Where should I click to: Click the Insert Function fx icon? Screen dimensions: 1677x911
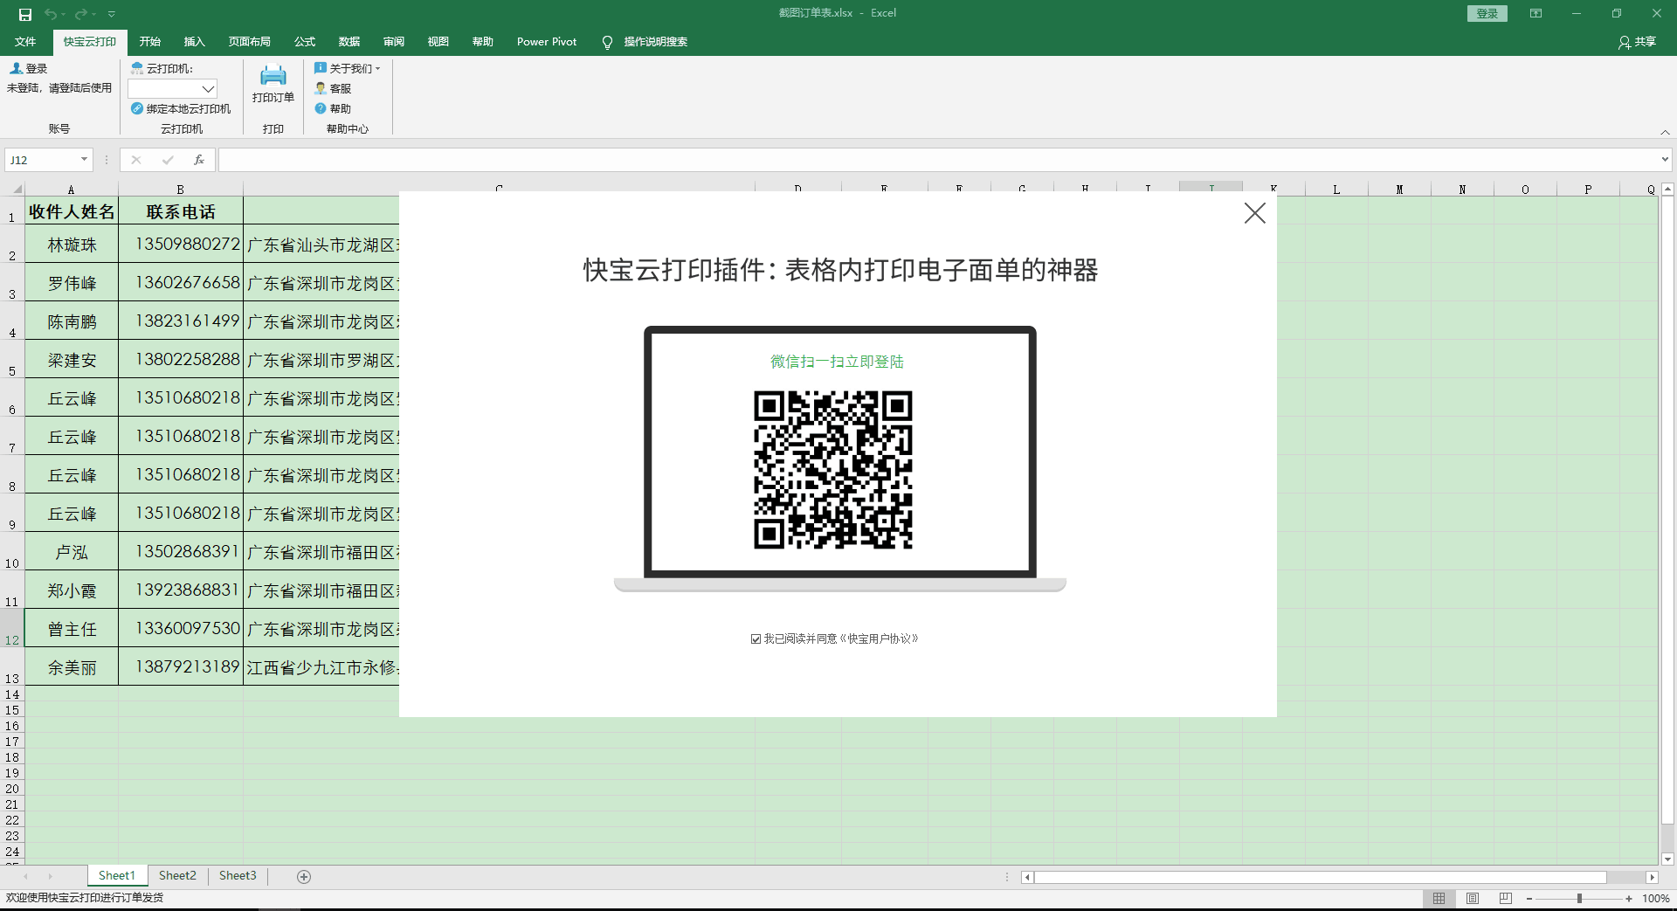point(199,160)
